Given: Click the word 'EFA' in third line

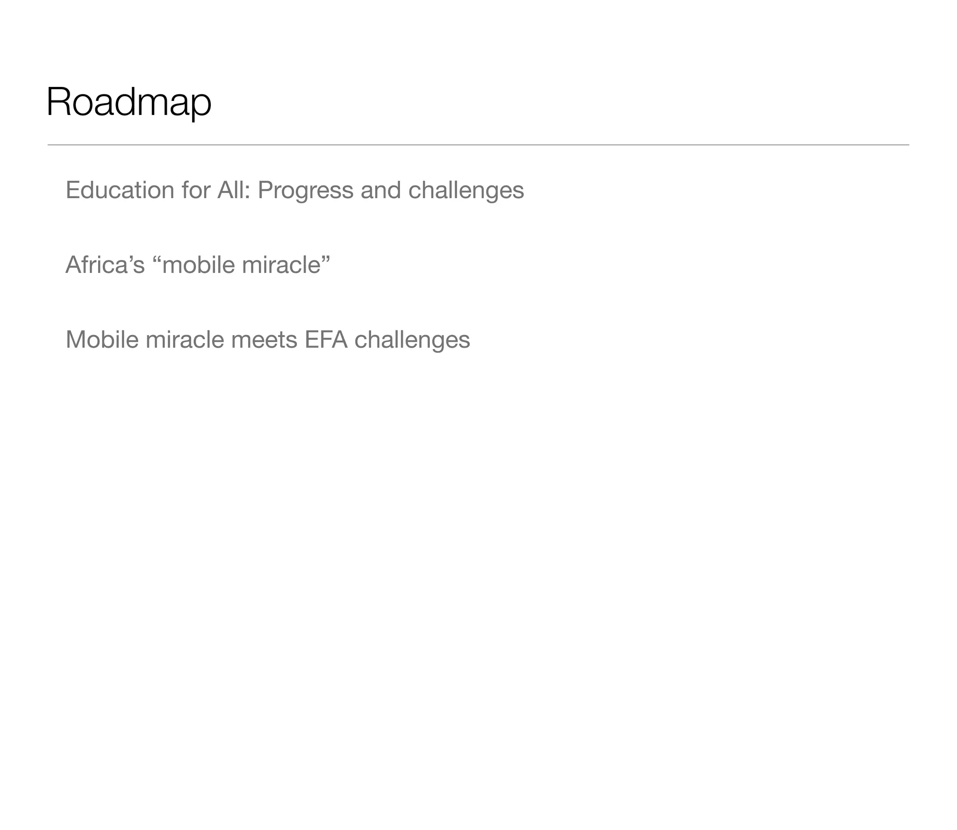Looking at the screenshot, I should (x=326, y=339).
